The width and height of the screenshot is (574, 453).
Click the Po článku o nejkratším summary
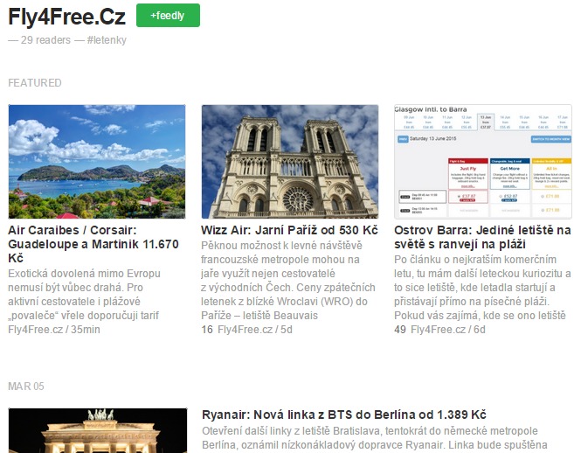(482, 288)
